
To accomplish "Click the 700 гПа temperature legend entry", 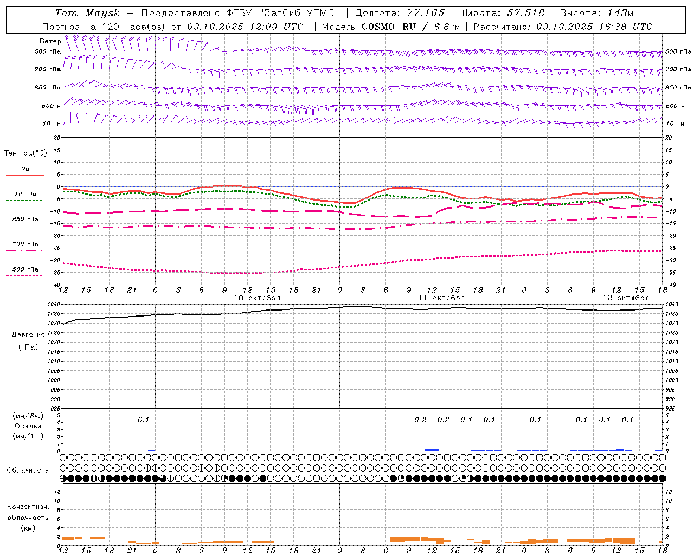I will 25,244.
